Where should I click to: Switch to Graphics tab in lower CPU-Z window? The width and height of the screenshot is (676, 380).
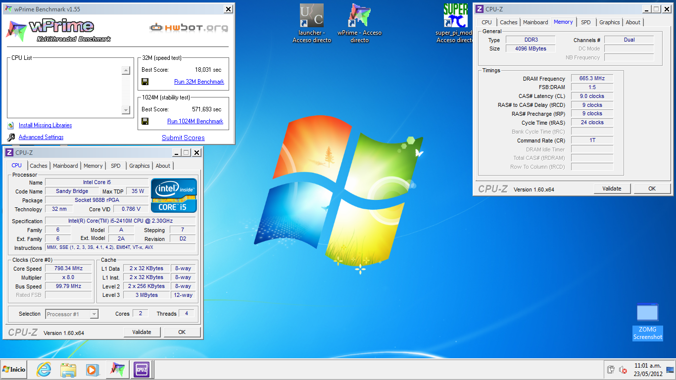click(x=140, y=166)
